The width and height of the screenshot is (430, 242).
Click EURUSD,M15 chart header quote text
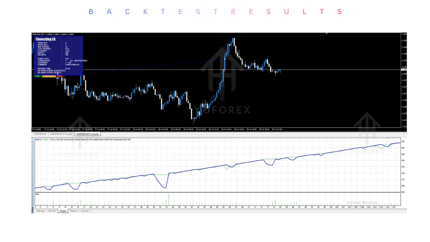(53, 34)
